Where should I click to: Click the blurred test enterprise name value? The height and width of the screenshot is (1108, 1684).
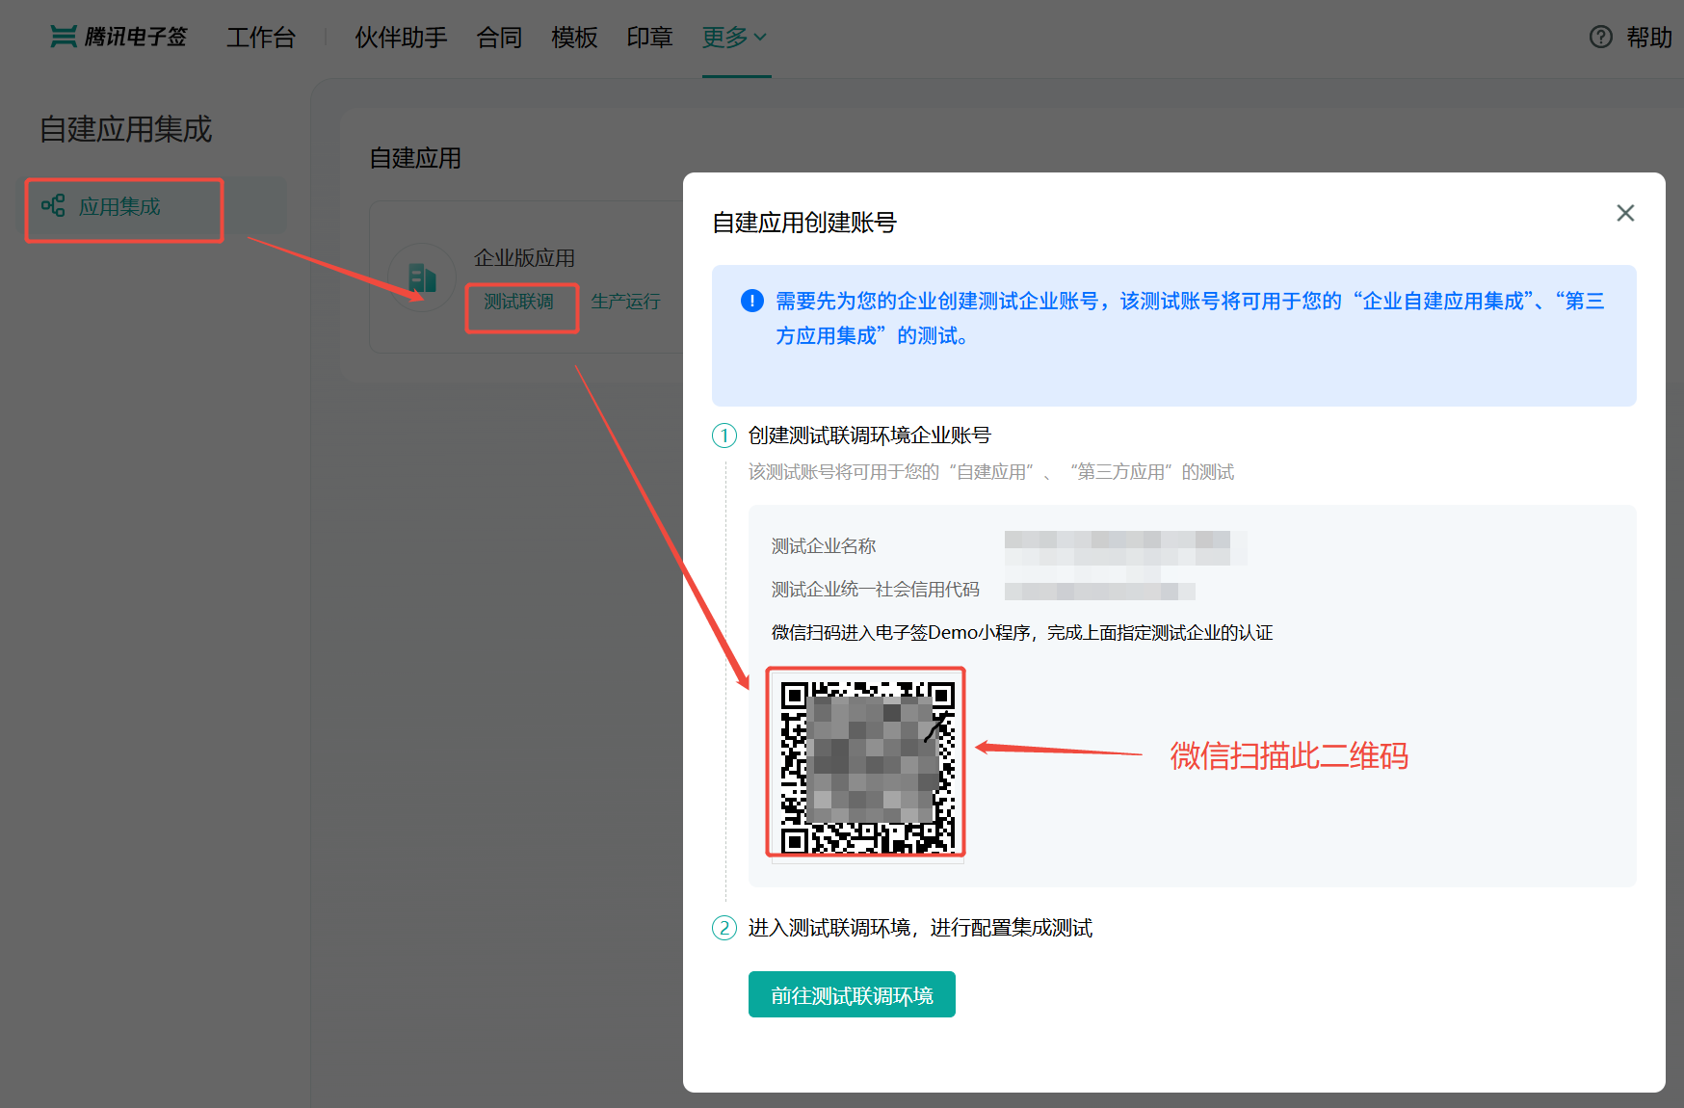click(1125, 547)
